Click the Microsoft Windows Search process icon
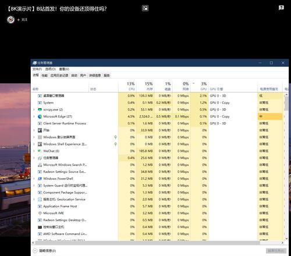This screenshot has width=291, height=256. tap(40, 165)
